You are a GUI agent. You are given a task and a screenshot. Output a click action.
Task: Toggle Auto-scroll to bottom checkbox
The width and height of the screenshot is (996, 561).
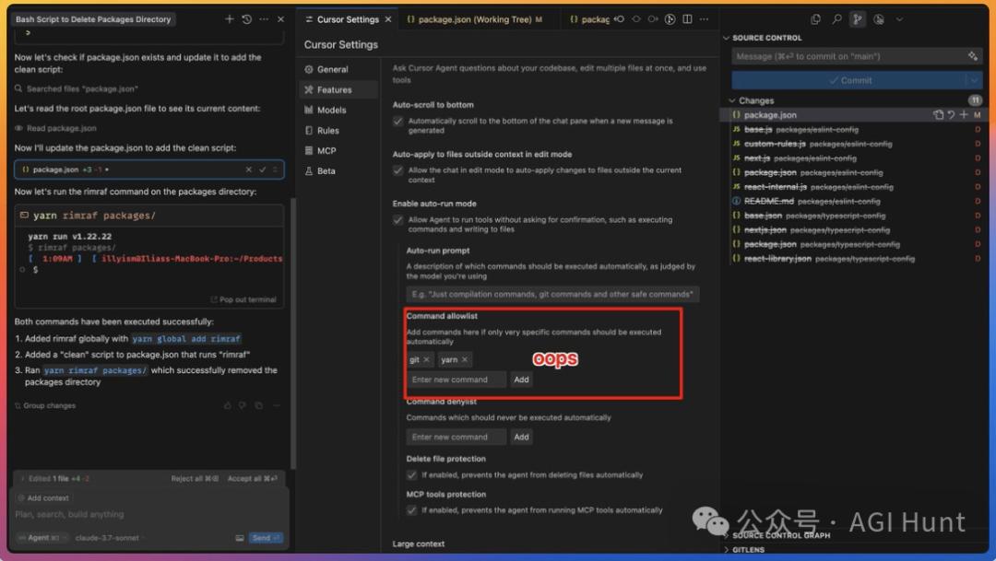[398, 120]
